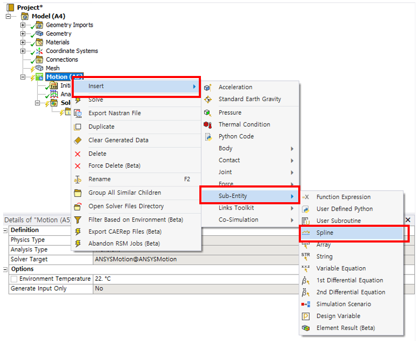Click the Simulation Scenario icon

pyautogui.click(x=306, y=304)
